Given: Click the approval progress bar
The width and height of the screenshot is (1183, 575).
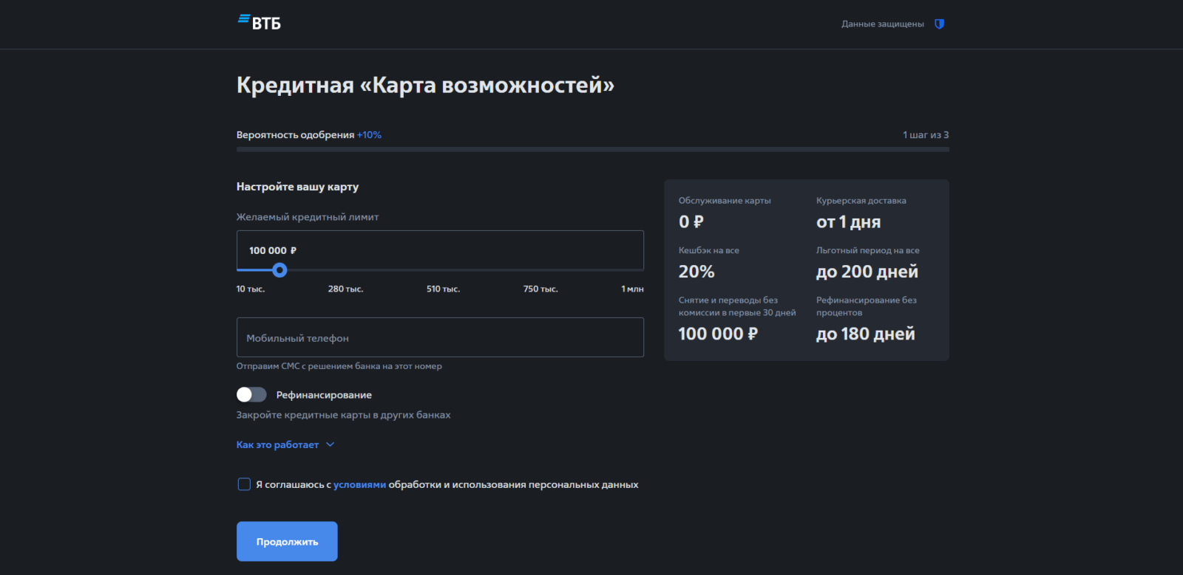Looking at the screenshot, I should pos(592,149).
